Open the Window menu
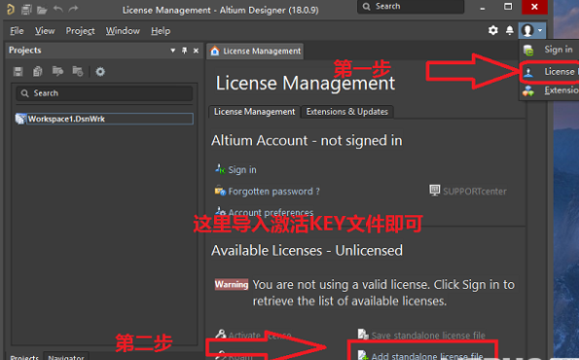This screenshot has width=579, height=360. (123, 31)
